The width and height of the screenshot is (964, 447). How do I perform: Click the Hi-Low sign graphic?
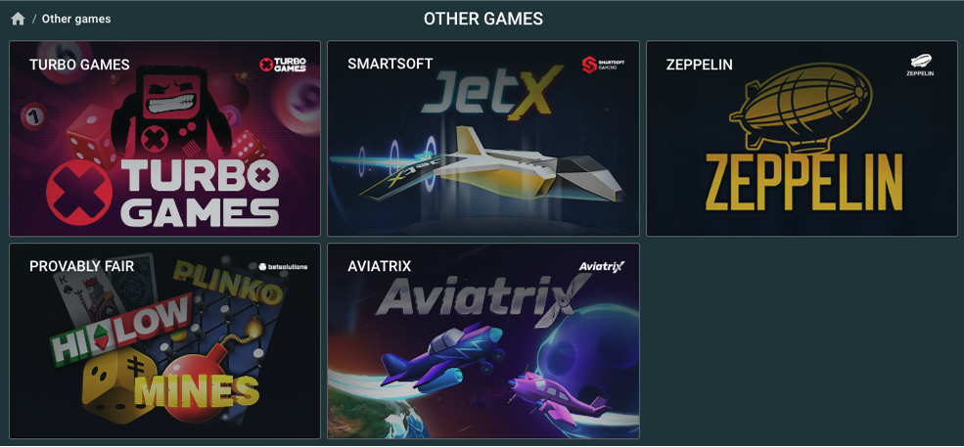coord(122,329)
